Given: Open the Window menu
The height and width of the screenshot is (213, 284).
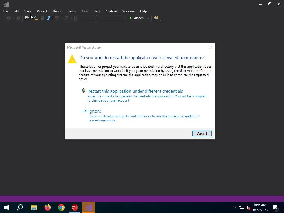Looking at the screenshot, I should coord(128,11).
